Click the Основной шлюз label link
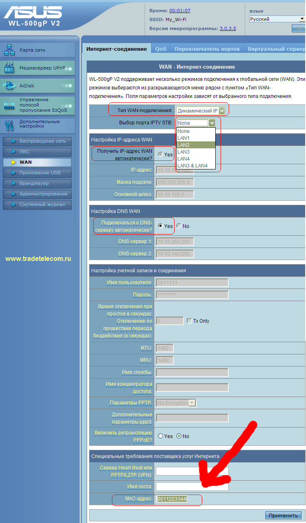The height and width of the screenshot is (523, 306). click(133, 194)
